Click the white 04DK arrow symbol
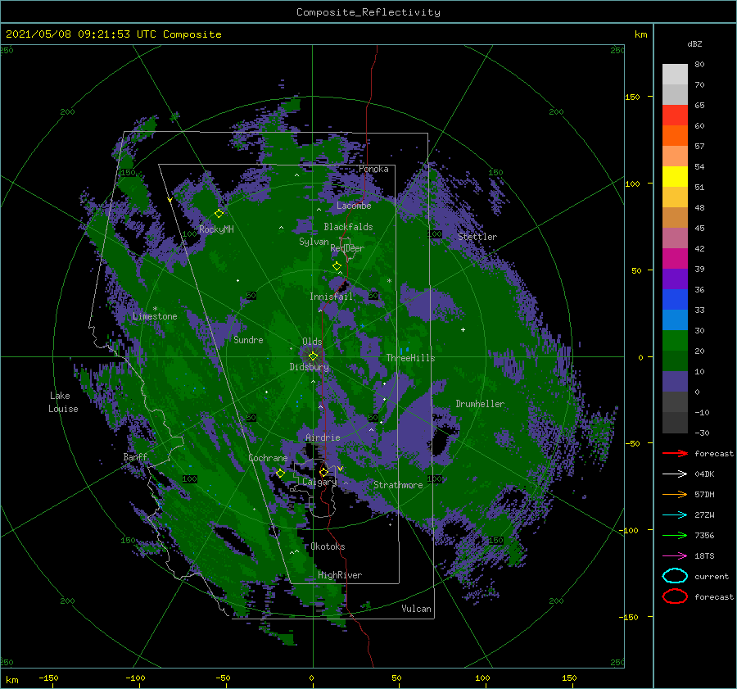This screenshot has height=689, width=737. coord(675,474)
